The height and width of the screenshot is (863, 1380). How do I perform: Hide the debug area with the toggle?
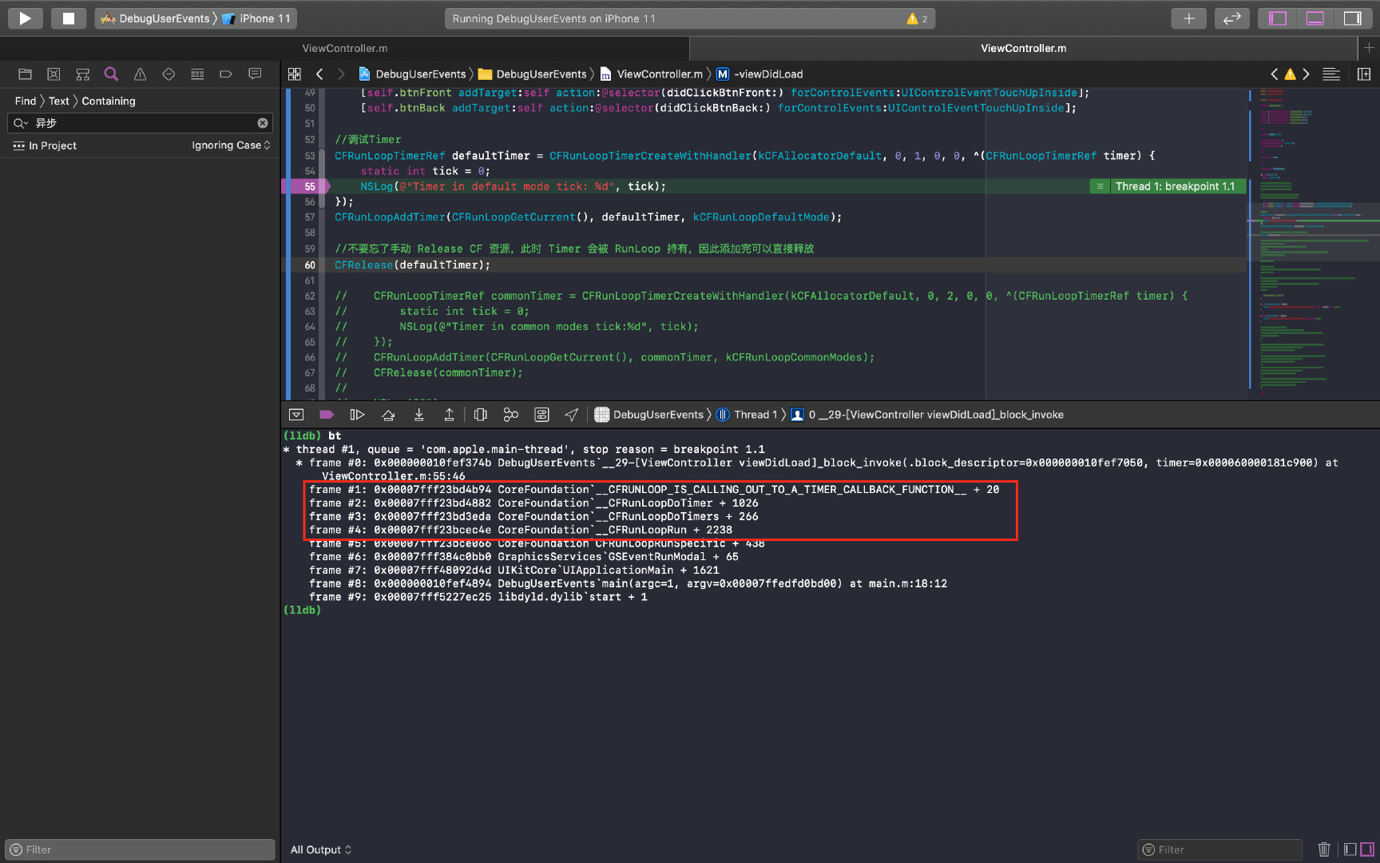(x=296, y=415)
